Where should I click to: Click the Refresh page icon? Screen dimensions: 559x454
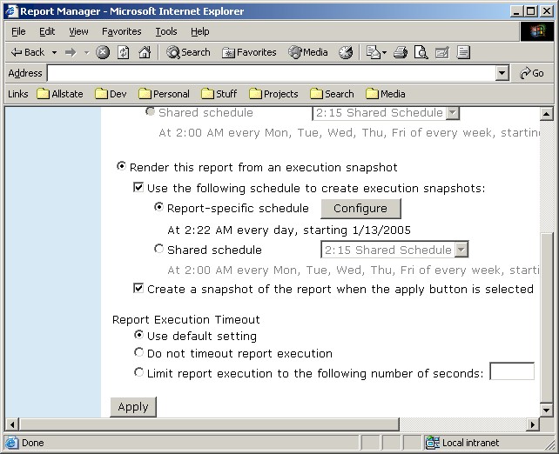coord(124,52)
